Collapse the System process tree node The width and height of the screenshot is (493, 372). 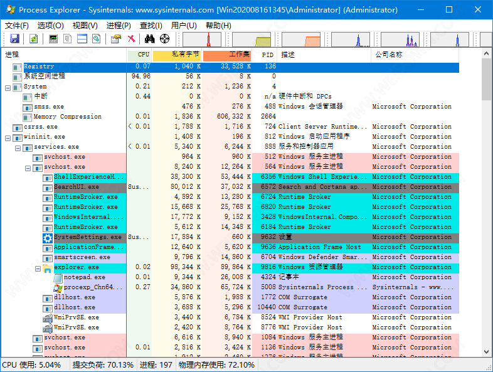point(8,88)
